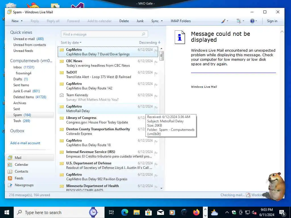Image resolution: width=291 pixels, height=218 pixels.
Task: Flag the CapMetro Bus Delay Route 18 message
Action: (156, 142)
